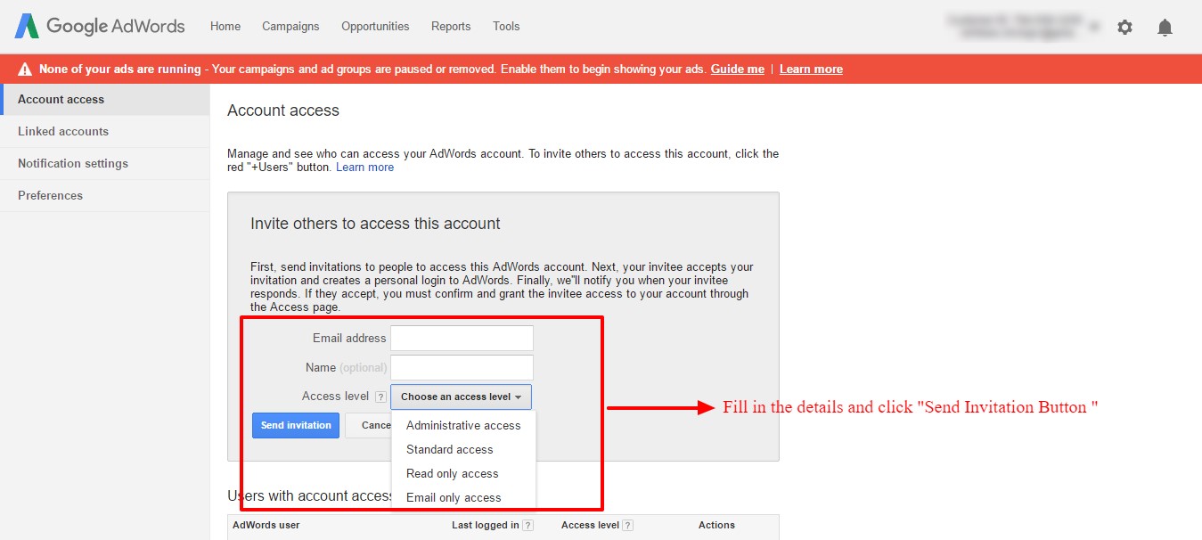Viewport: 1202px width, 540px height.
Task: Click the help icon beside Access level label
Action: point(380,397)
